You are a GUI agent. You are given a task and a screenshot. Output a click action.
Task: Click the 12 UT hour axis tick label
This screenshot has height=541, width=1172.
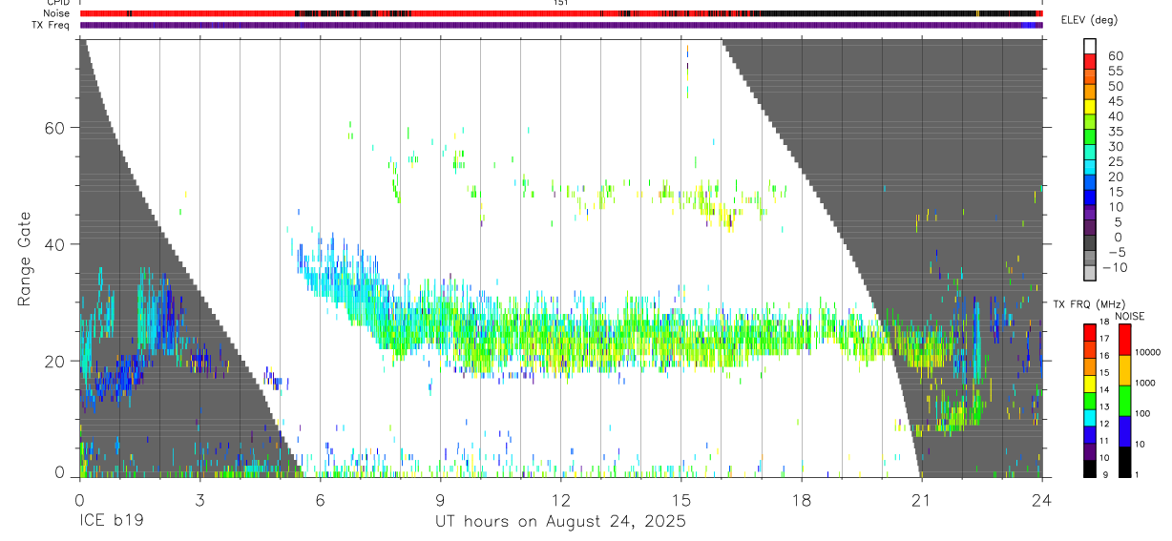(560, 501)
